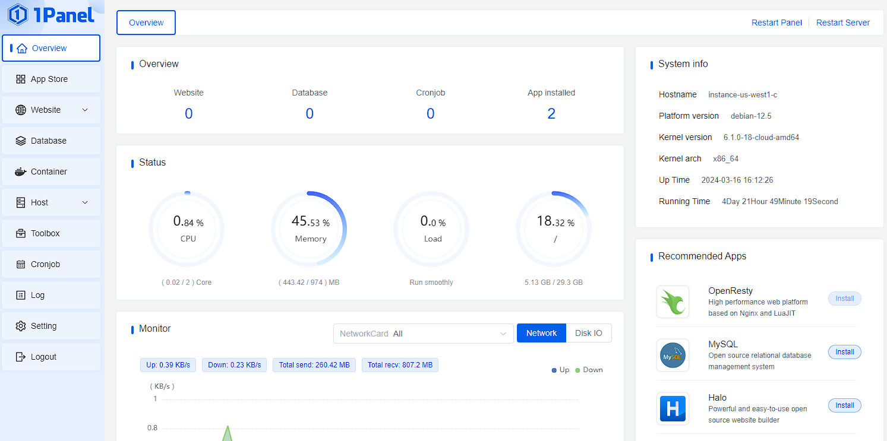Click the MySQL app icon
Viewport: 887px width, 441px height.
point(673,355)
